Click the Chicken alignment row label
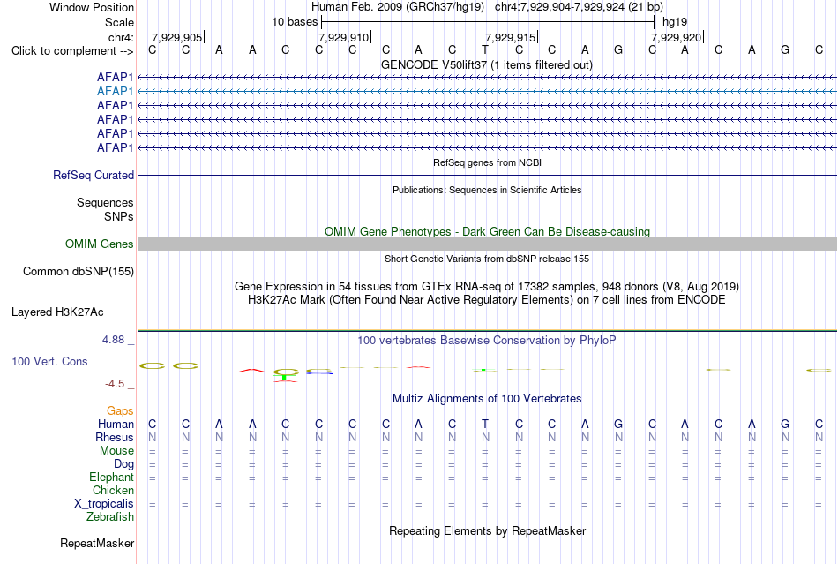838x564 pixels. pos(113,491)
